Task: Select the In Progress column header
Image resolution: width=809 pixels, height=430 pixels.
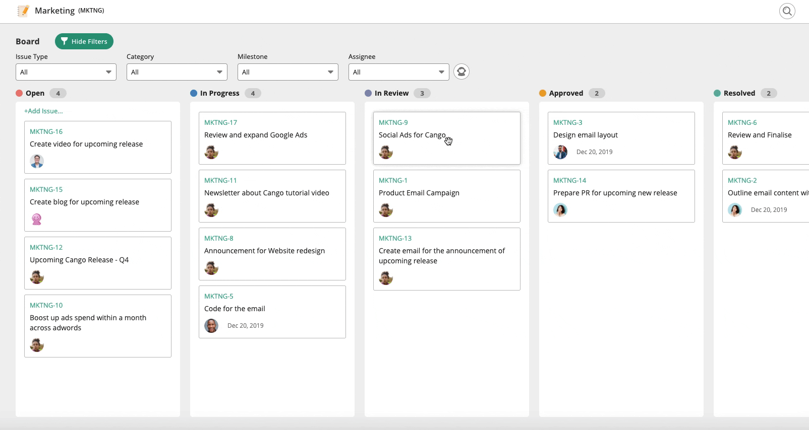Action: click(219, 93)
